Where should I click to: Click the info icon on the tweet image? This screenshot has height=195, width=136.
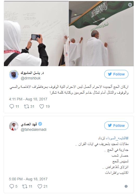(130, 5)
